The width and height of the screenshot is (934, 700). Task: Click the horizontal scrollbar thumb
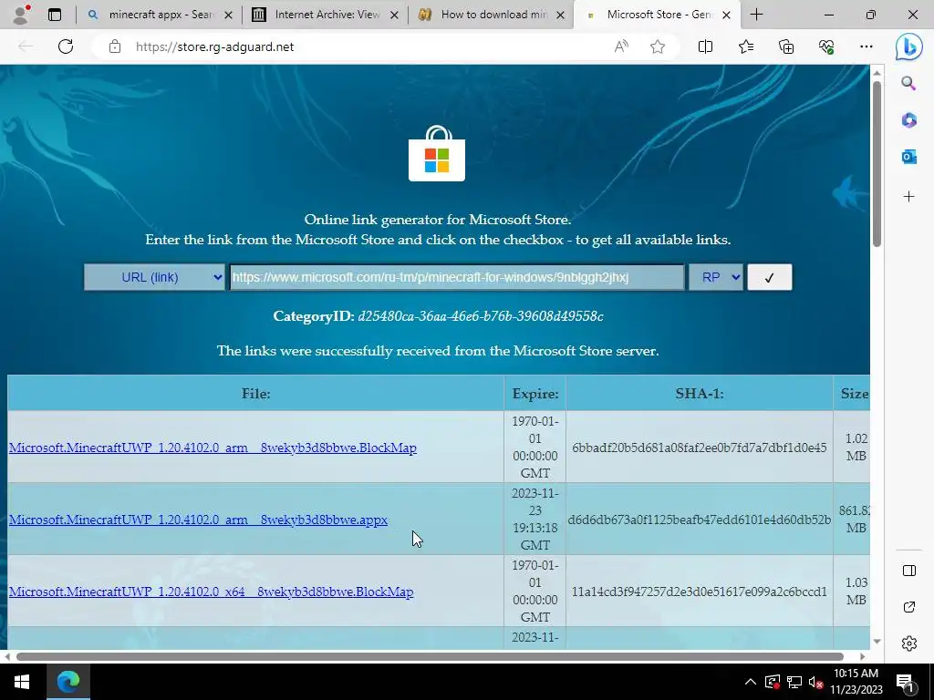(x=430, y=656)
